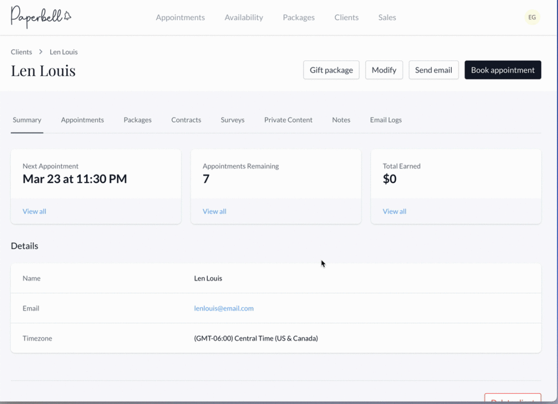Open Packages in top navigation

point(299,17)
